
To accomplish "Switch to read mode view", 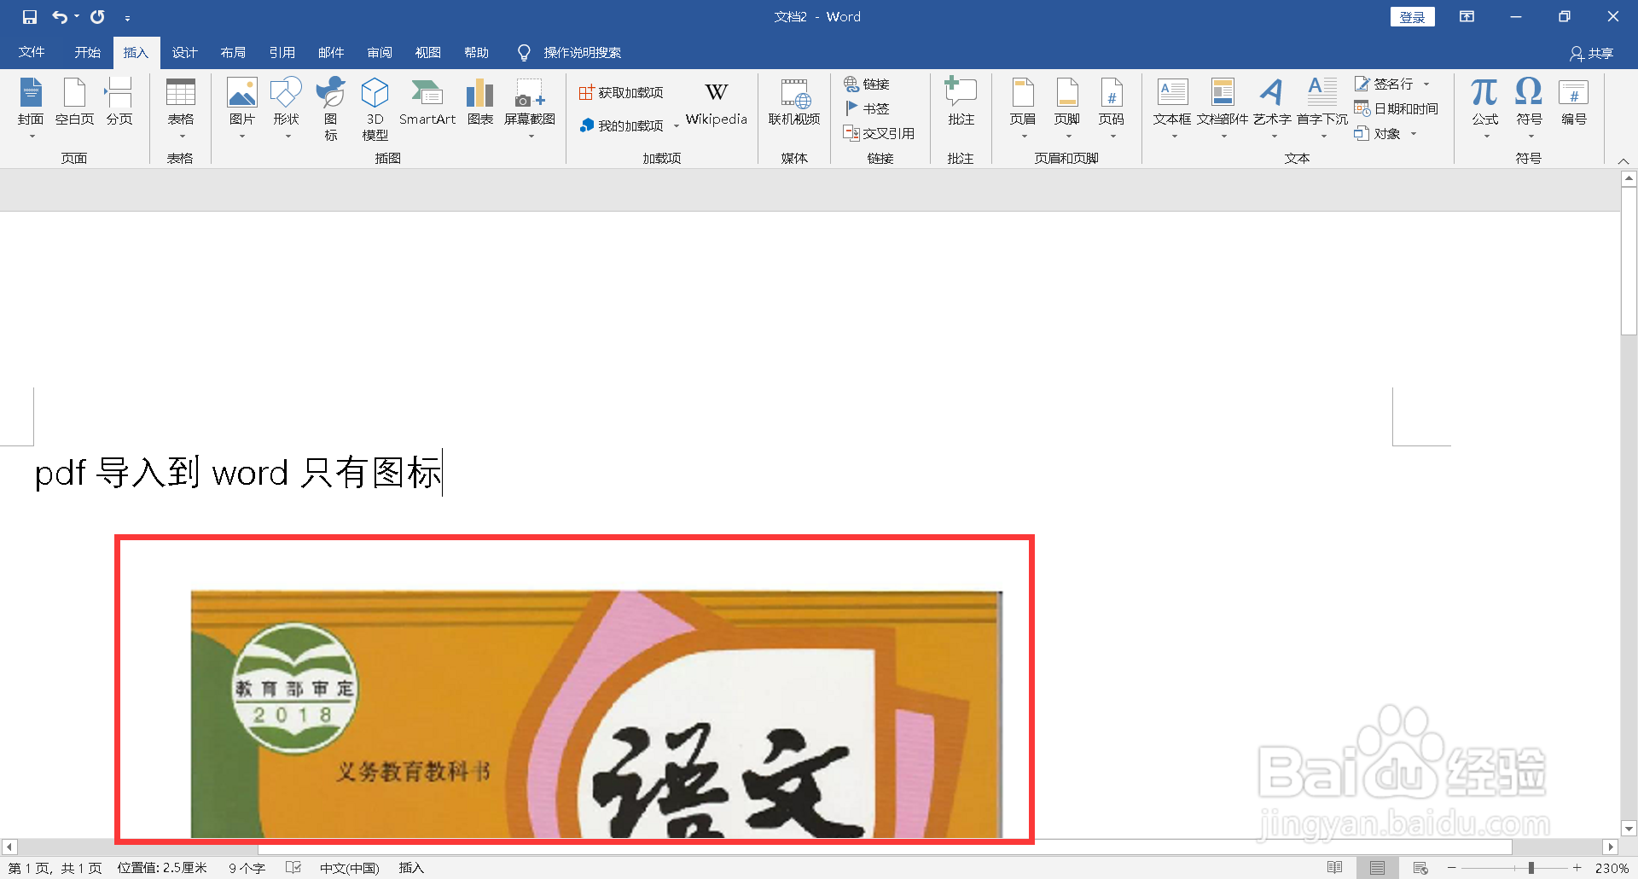I will 1335,868.
